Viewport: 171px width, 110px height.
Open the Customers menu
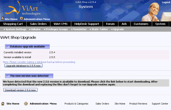click(x=141, y=24)
